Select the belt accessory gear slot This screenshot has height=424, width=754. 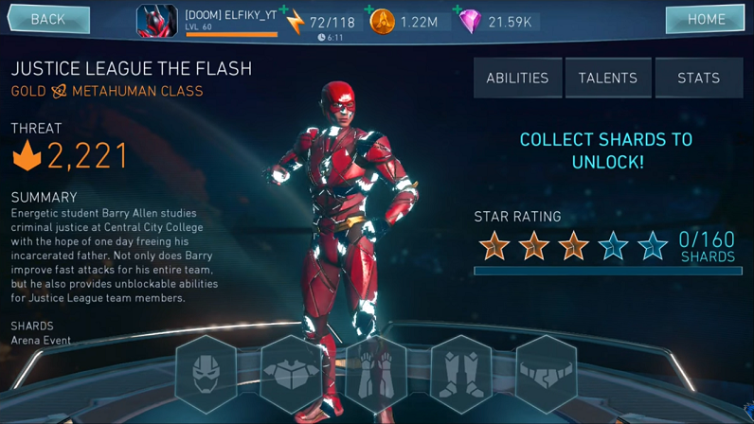[x=547, y=375]
